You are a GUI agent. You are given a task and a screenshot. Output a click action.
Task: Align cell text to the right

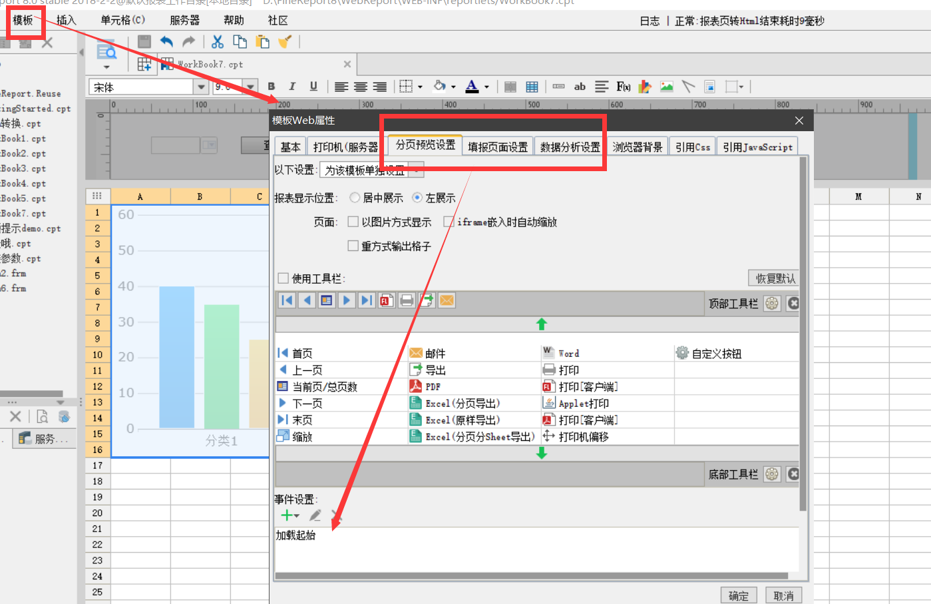click(x=380, y=87)
